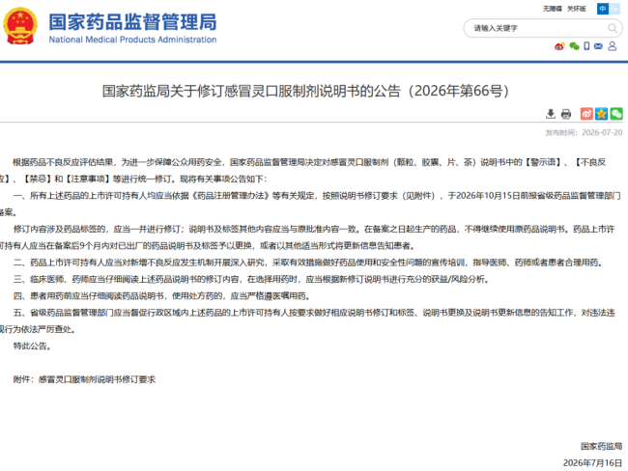Viewport: 628px width, 471px height.
Task: Open attachment 感冒灵口服制剂说明书修订要求
Action: (97, 379)
